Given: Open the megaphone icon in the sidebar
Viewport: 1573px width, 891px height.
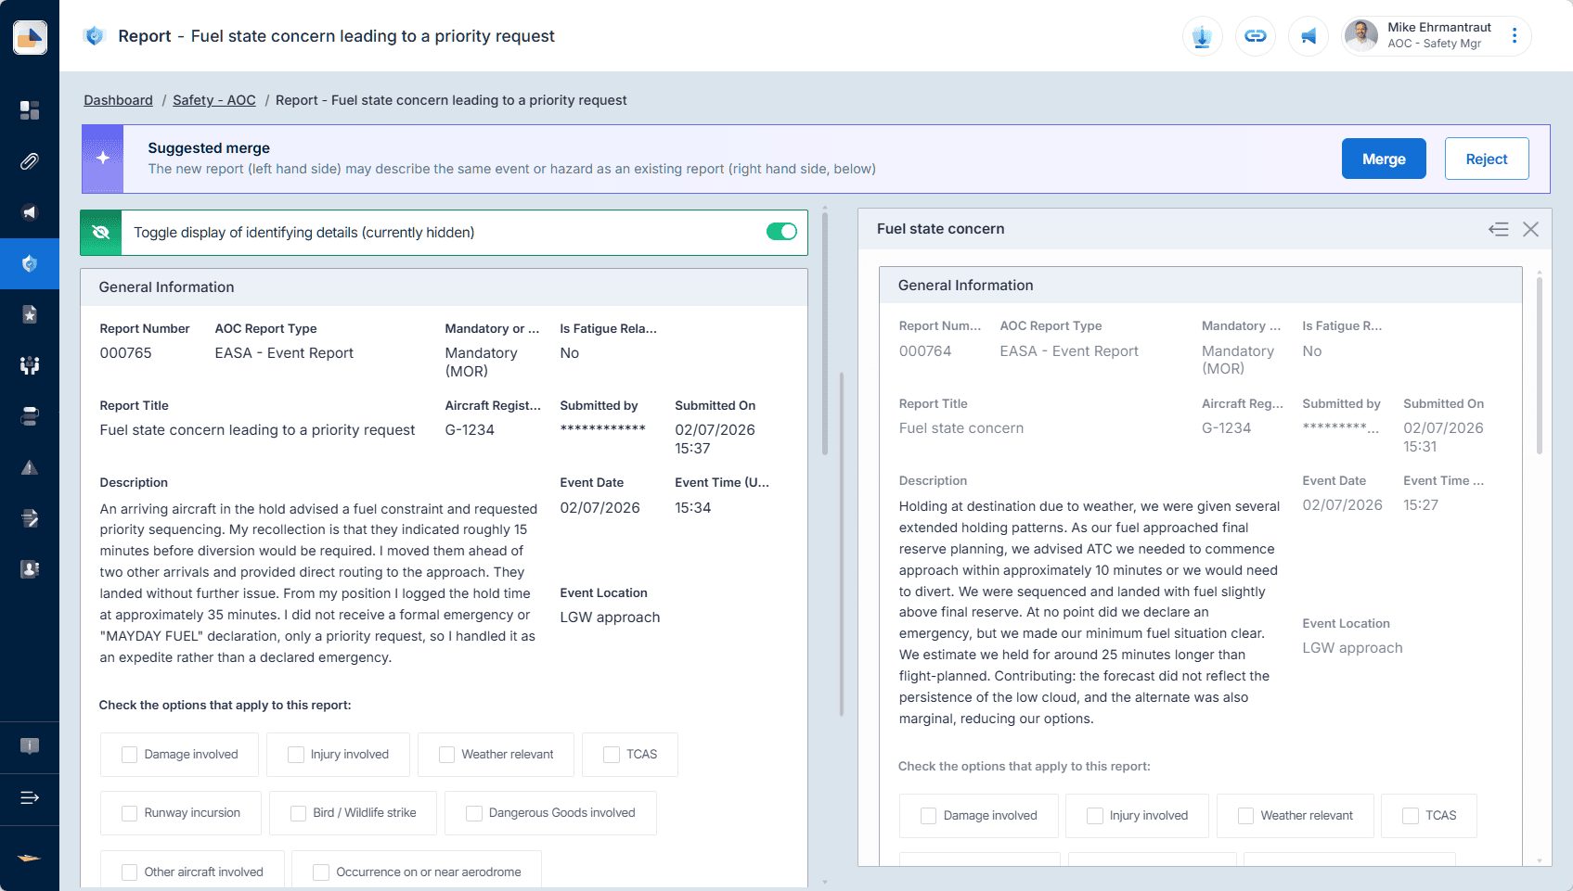Looking at the screenshot, I should point(30,212).
